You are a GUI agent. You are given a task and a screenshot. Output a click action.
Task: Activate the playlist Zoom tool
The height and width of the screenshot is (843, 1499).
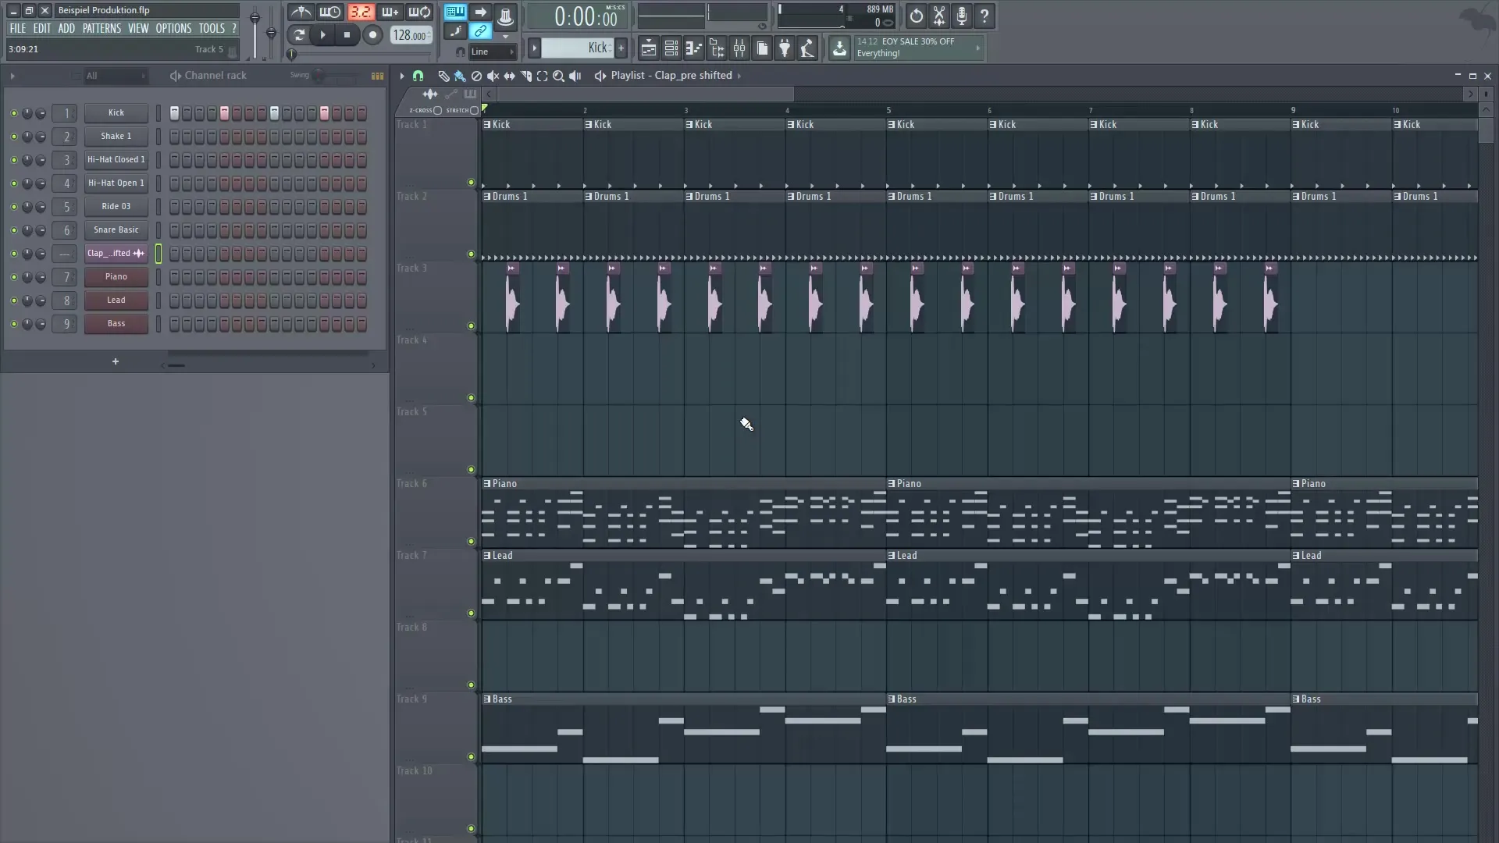(559, 76)
